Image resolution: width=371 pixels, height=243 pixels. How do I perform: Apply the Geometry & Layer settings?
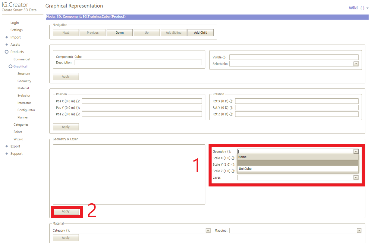click(66, 211)
